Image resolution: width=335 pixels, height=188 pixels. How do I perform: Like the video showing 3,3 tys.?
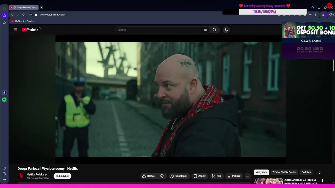149,176
